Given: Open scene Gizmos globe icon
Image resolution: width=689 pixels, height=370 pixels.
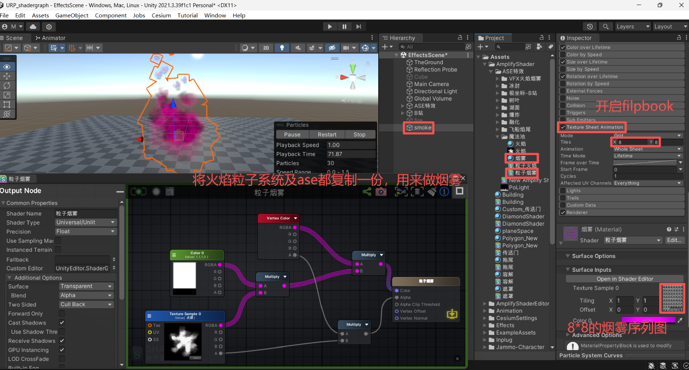Looking at the screenshot, I should pyautogui.click(x=365, y=48).
